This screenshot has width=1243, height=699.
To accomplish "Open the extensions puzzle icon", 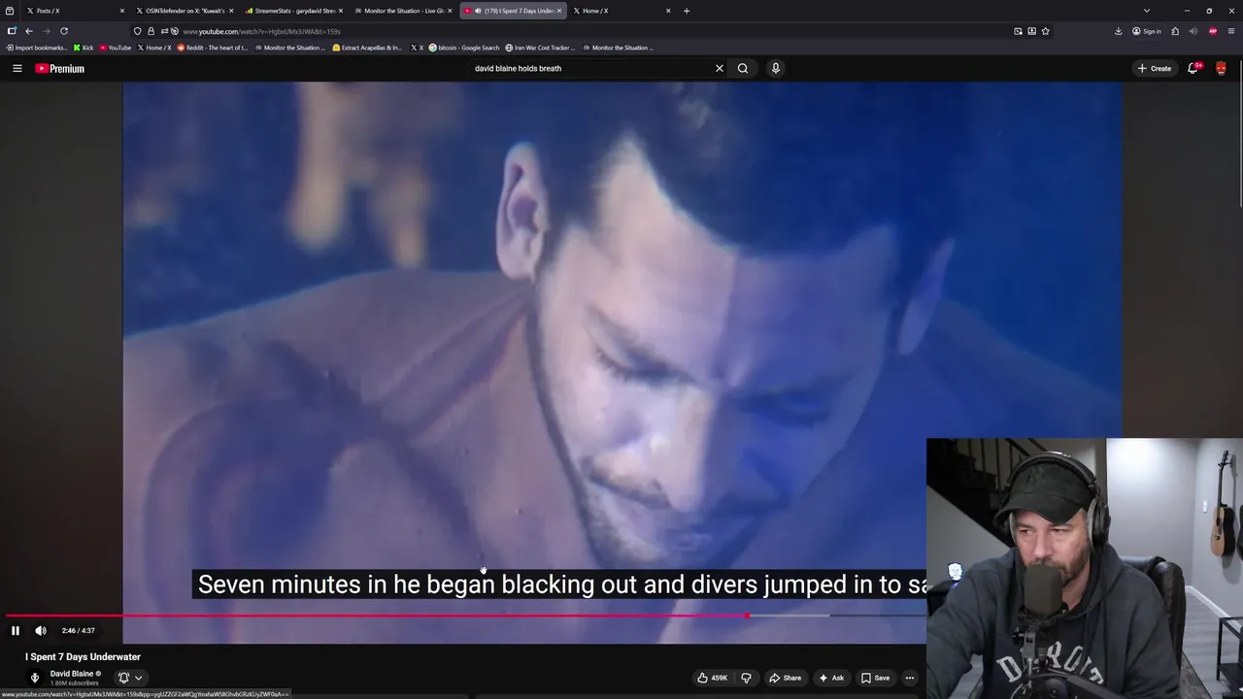I will click(1175, 31).
